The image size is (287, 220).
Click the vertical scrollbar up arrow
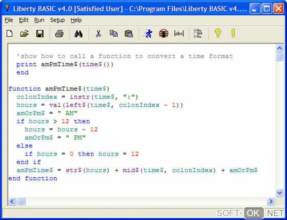[279, 48]
